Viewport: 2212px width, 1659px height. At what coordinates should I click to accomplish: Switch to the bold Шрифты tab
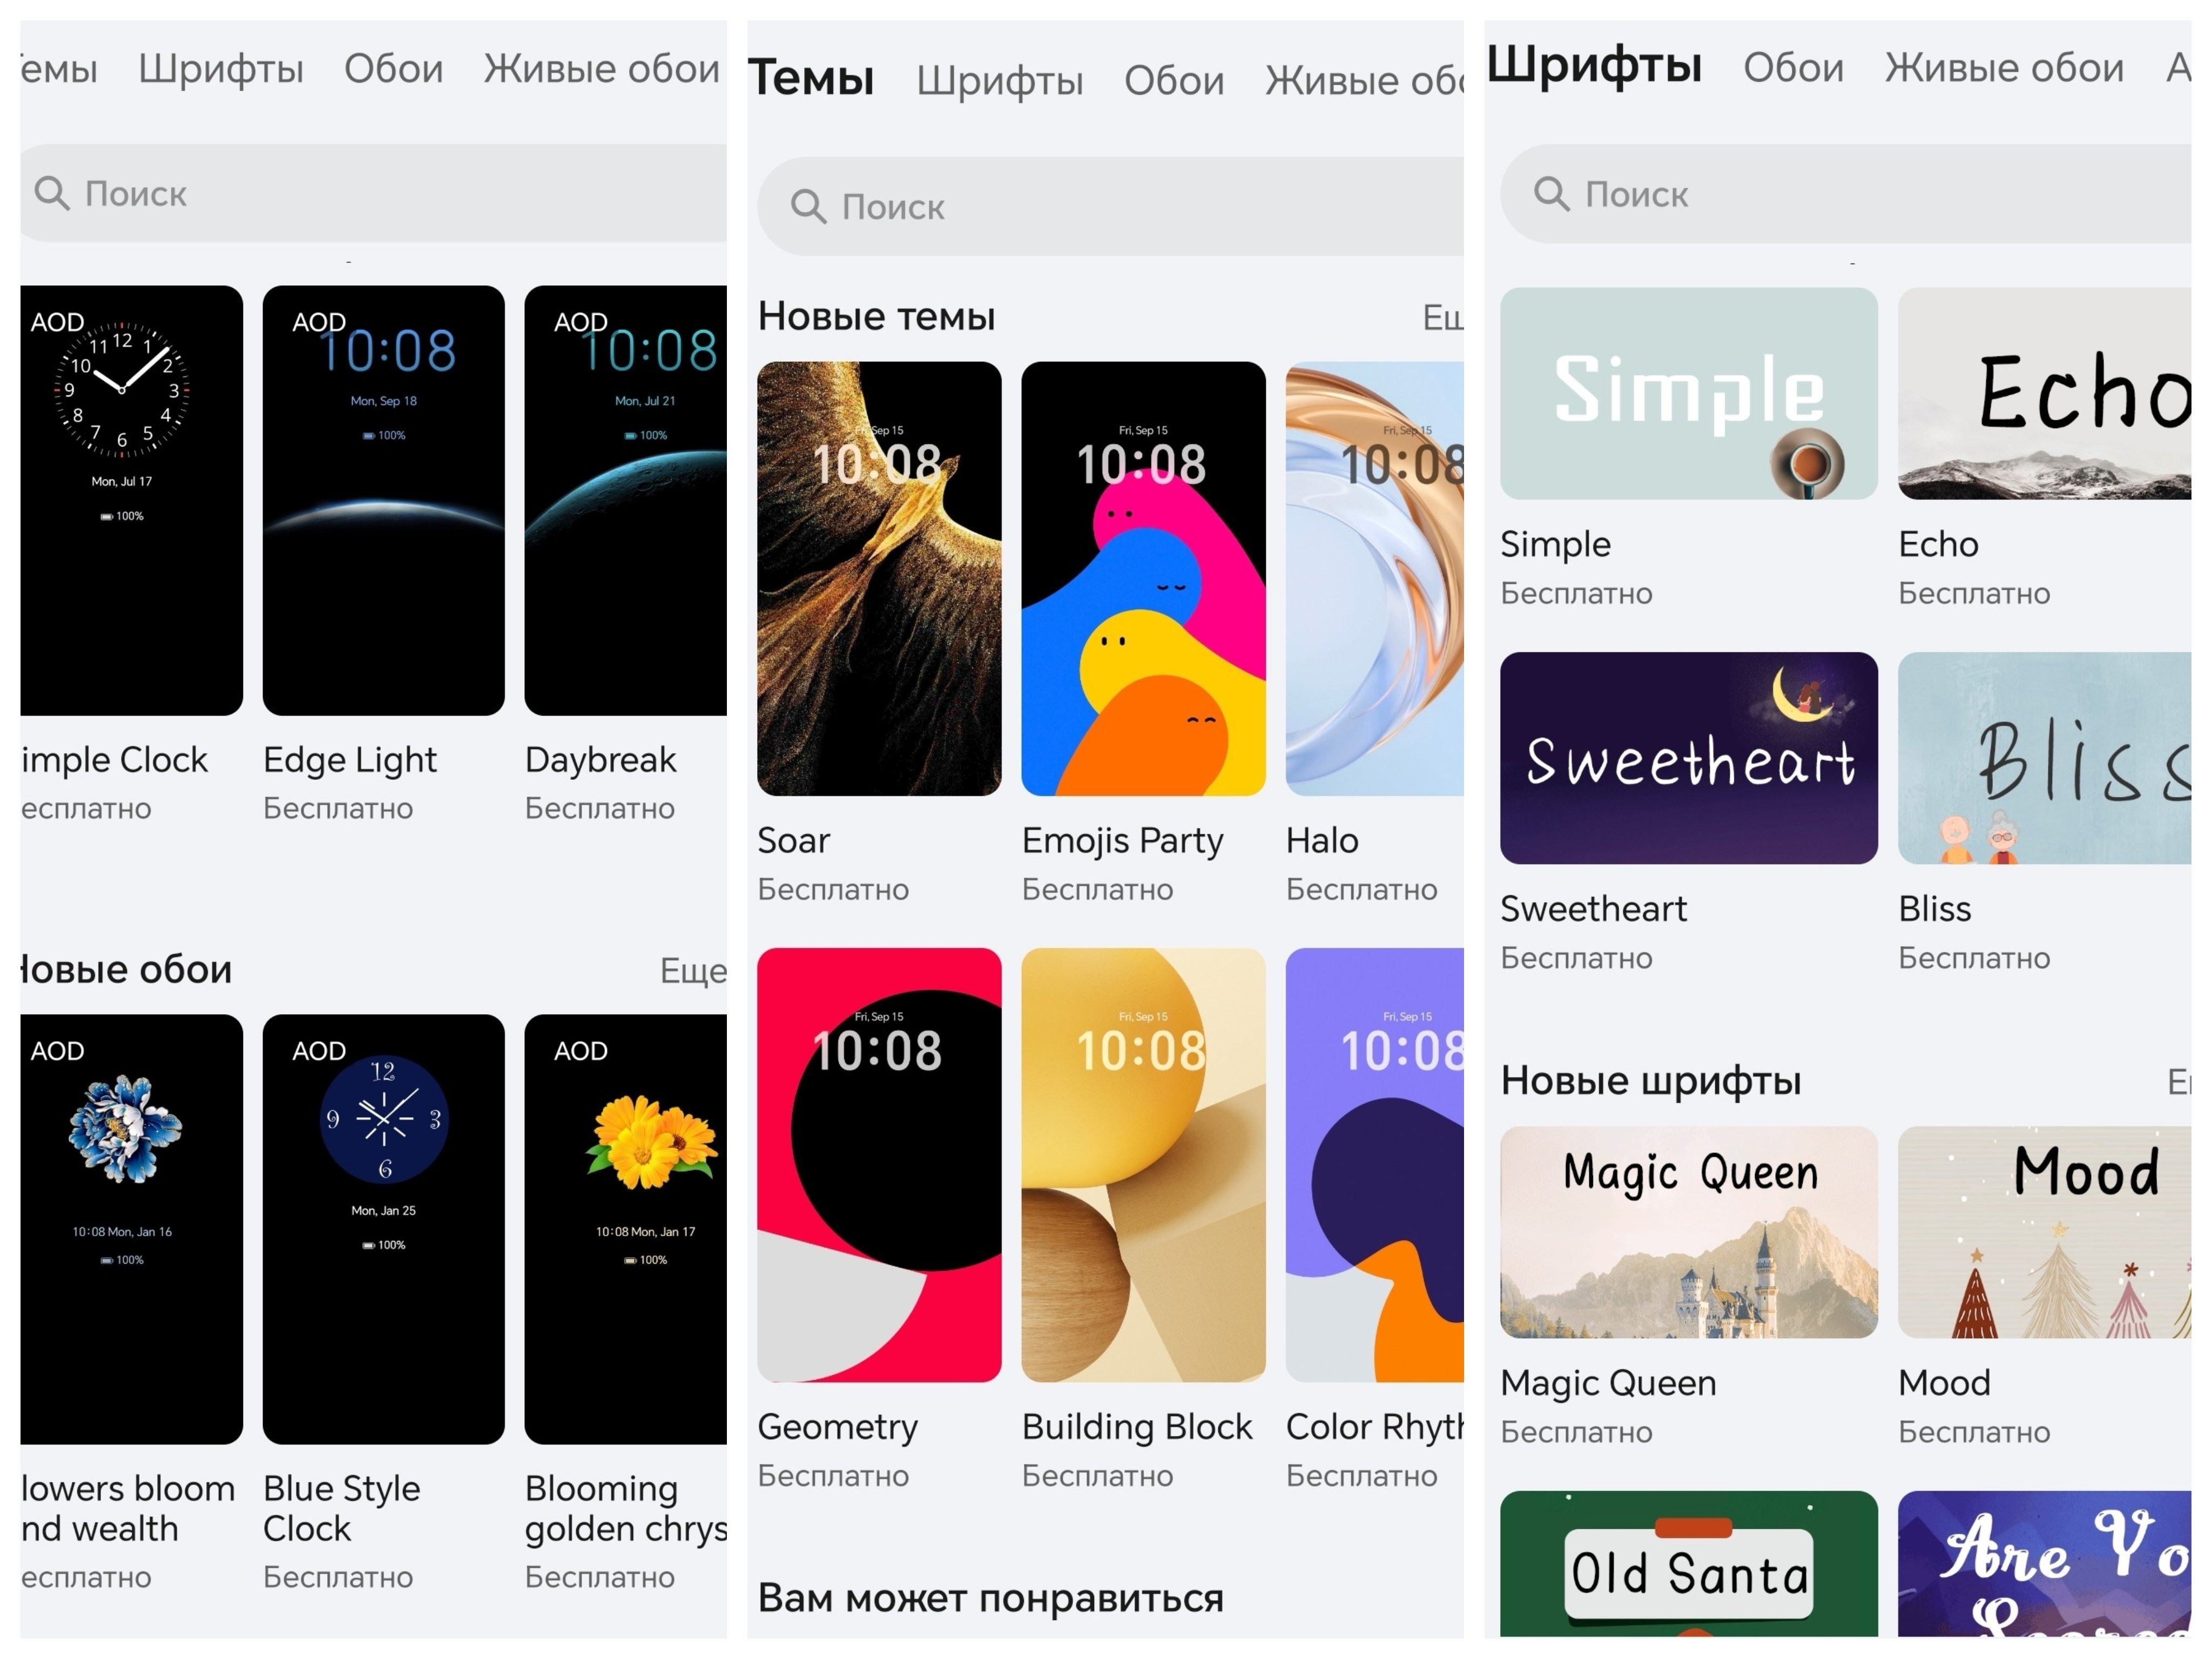(1594, 65)
